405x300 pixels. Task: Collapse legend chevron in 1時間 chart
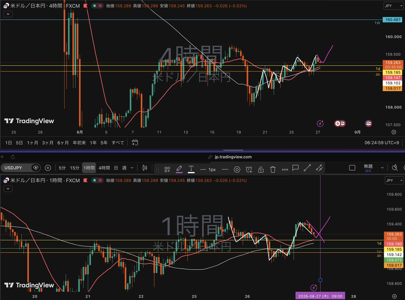pyautogui.click(x=8, y=189)
